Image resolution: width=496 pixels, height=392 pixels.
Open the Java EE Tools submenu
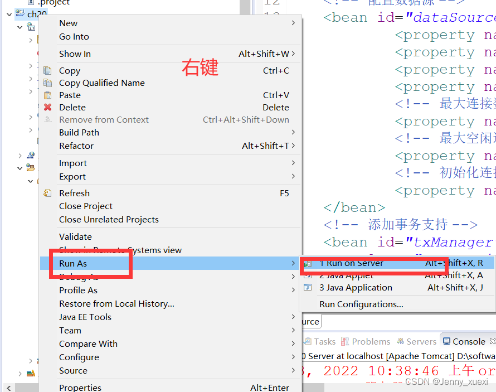[x=171, y=317]
